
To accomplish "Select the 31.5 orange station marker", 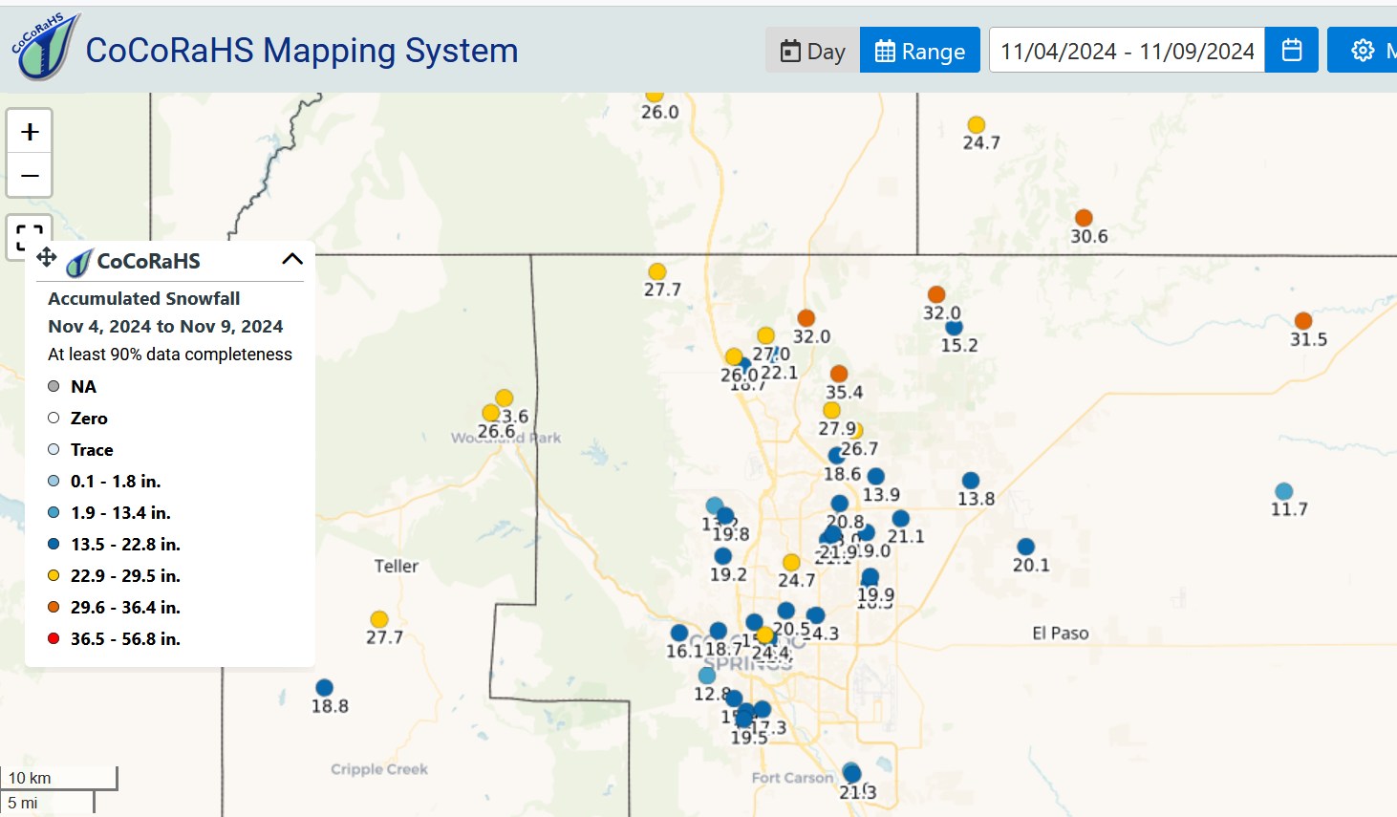I will pyautogui.click(x=1303, y=321).
